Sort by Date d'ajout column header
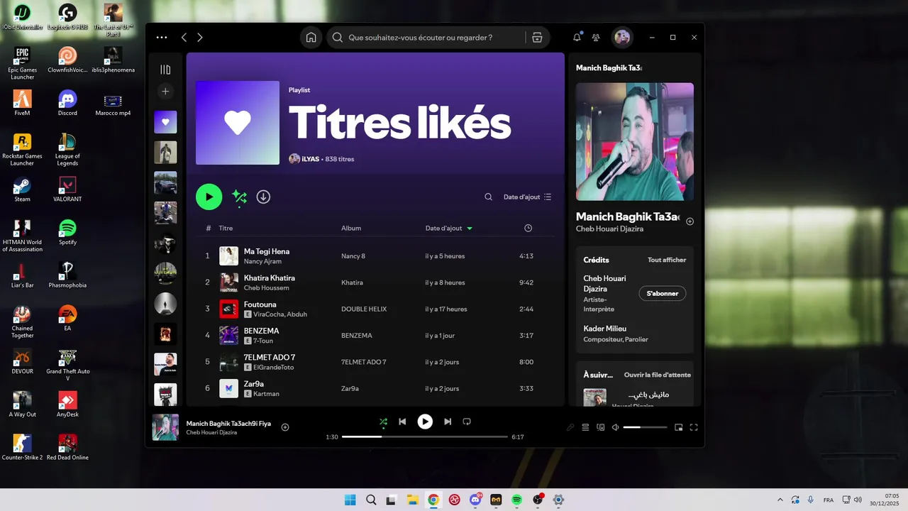Screen dimensions: 908x511 click(449, 229)
